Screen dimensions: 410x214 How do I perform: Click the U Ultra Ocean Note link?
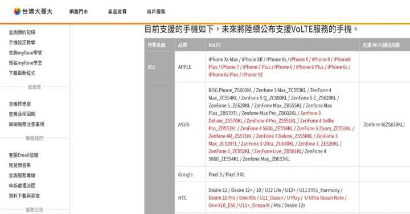324,198
